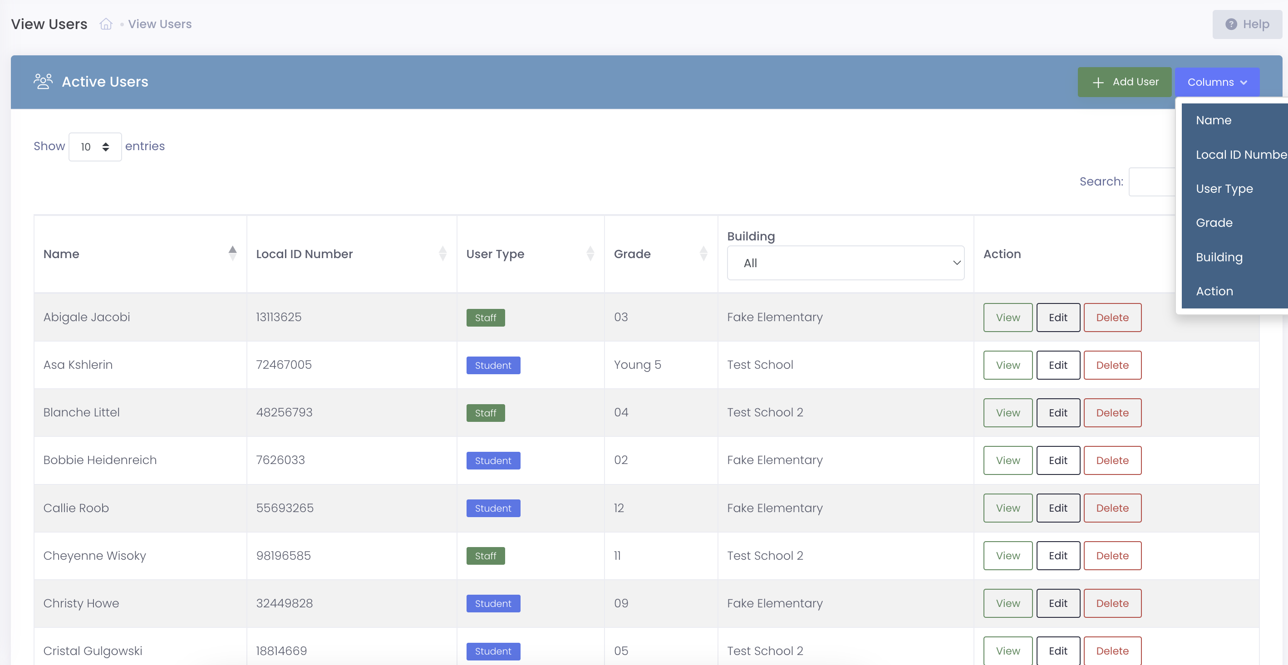Click View for Abigale Jacobi
This screenshot has height=665, width=1288.
click(1008, 317)
